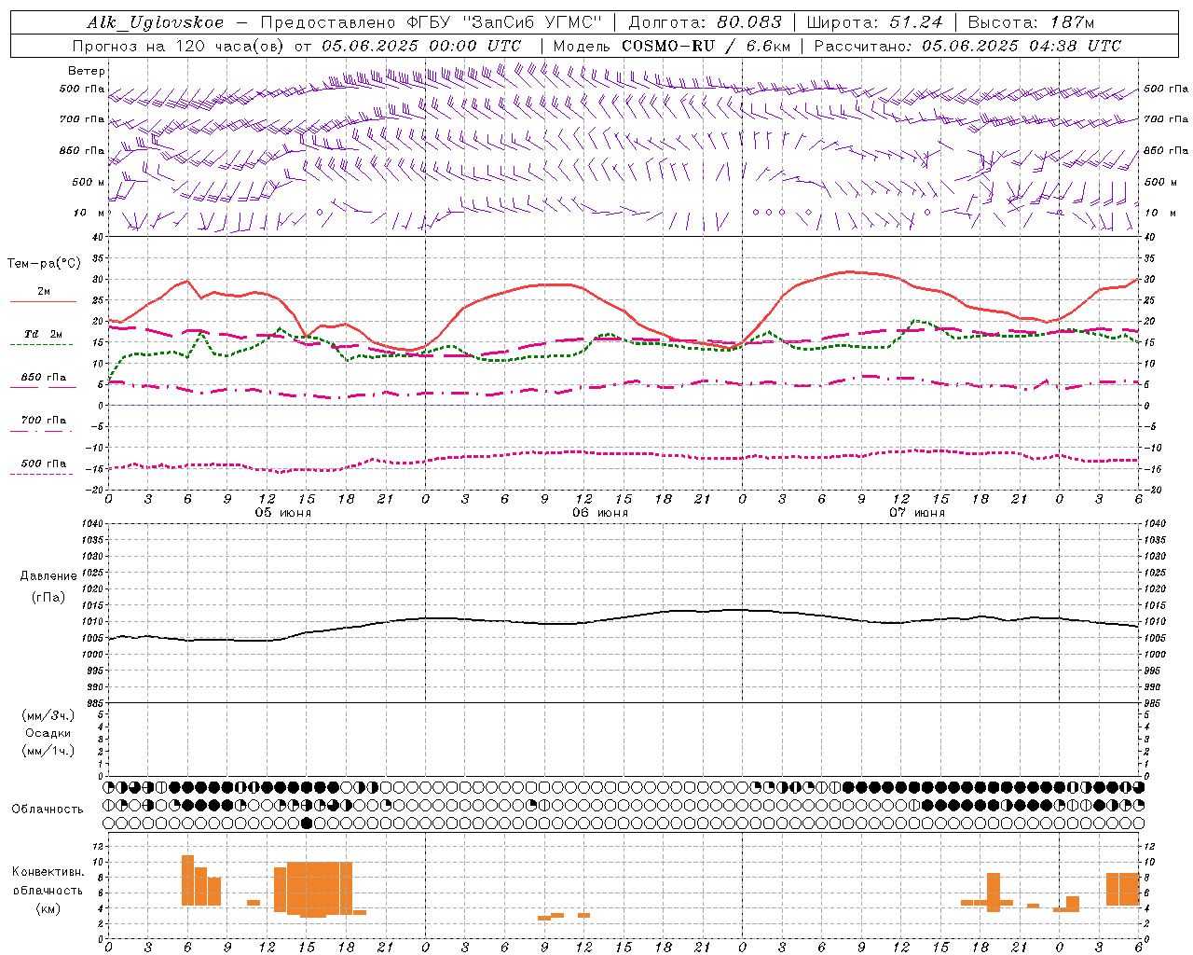Click the Рассчитано: 05.06.2025 04:38 UTC timestamp
1193x955 pixels.
[x=967, y=46]
